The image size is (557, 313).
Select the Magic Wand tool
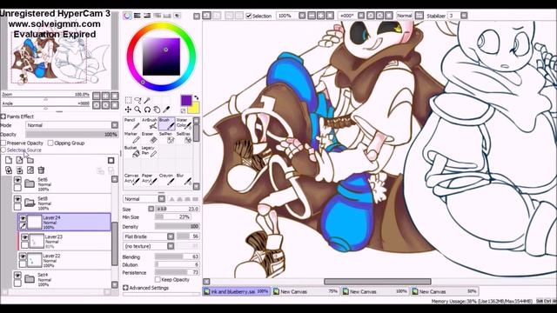[x=147, y=100]
